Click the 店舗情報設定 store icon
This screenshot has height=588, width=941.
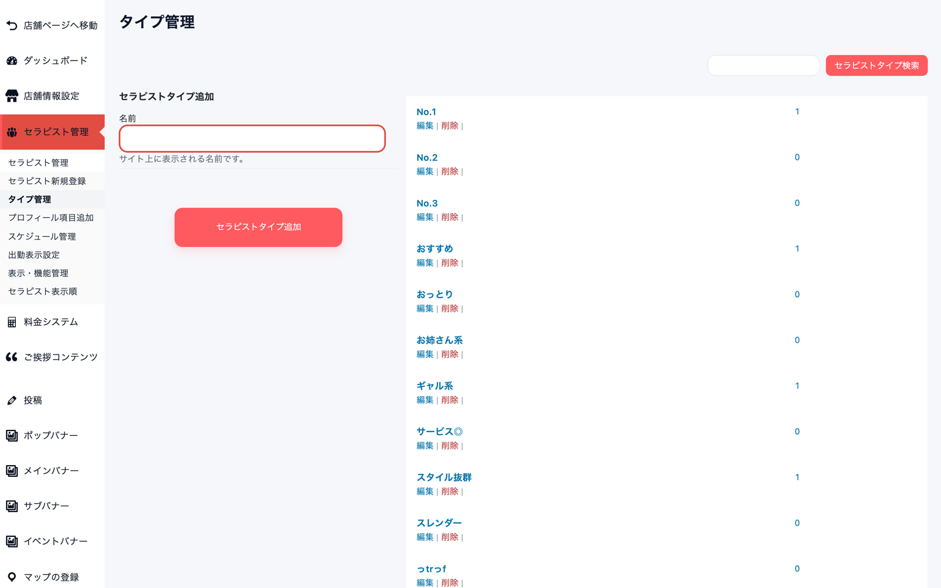tap(12, 96)
